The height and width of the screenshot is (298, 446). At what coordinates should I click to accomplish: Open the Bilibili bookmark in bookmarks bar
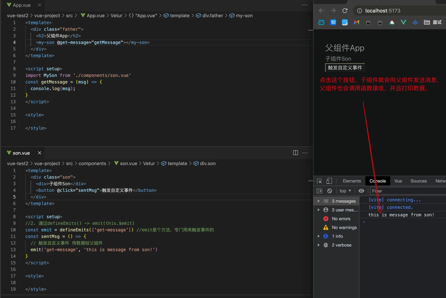tap(321, 22)
